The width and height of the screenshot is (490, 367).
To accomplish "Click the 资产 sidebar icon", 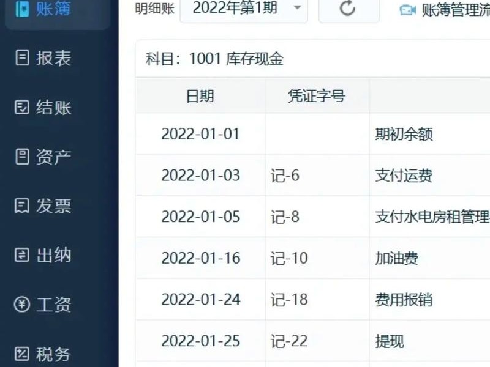I will click(x=22, y=157).
